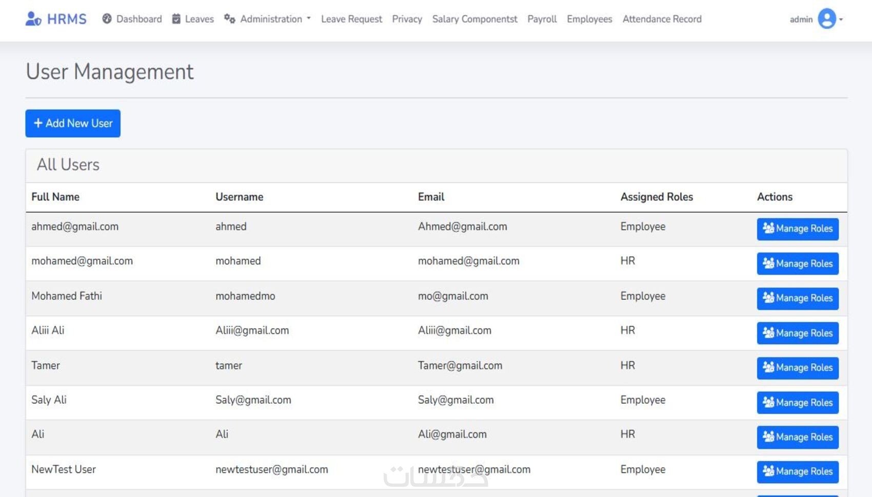
Task: Navigate to Attendance Record
Action: 662,19
